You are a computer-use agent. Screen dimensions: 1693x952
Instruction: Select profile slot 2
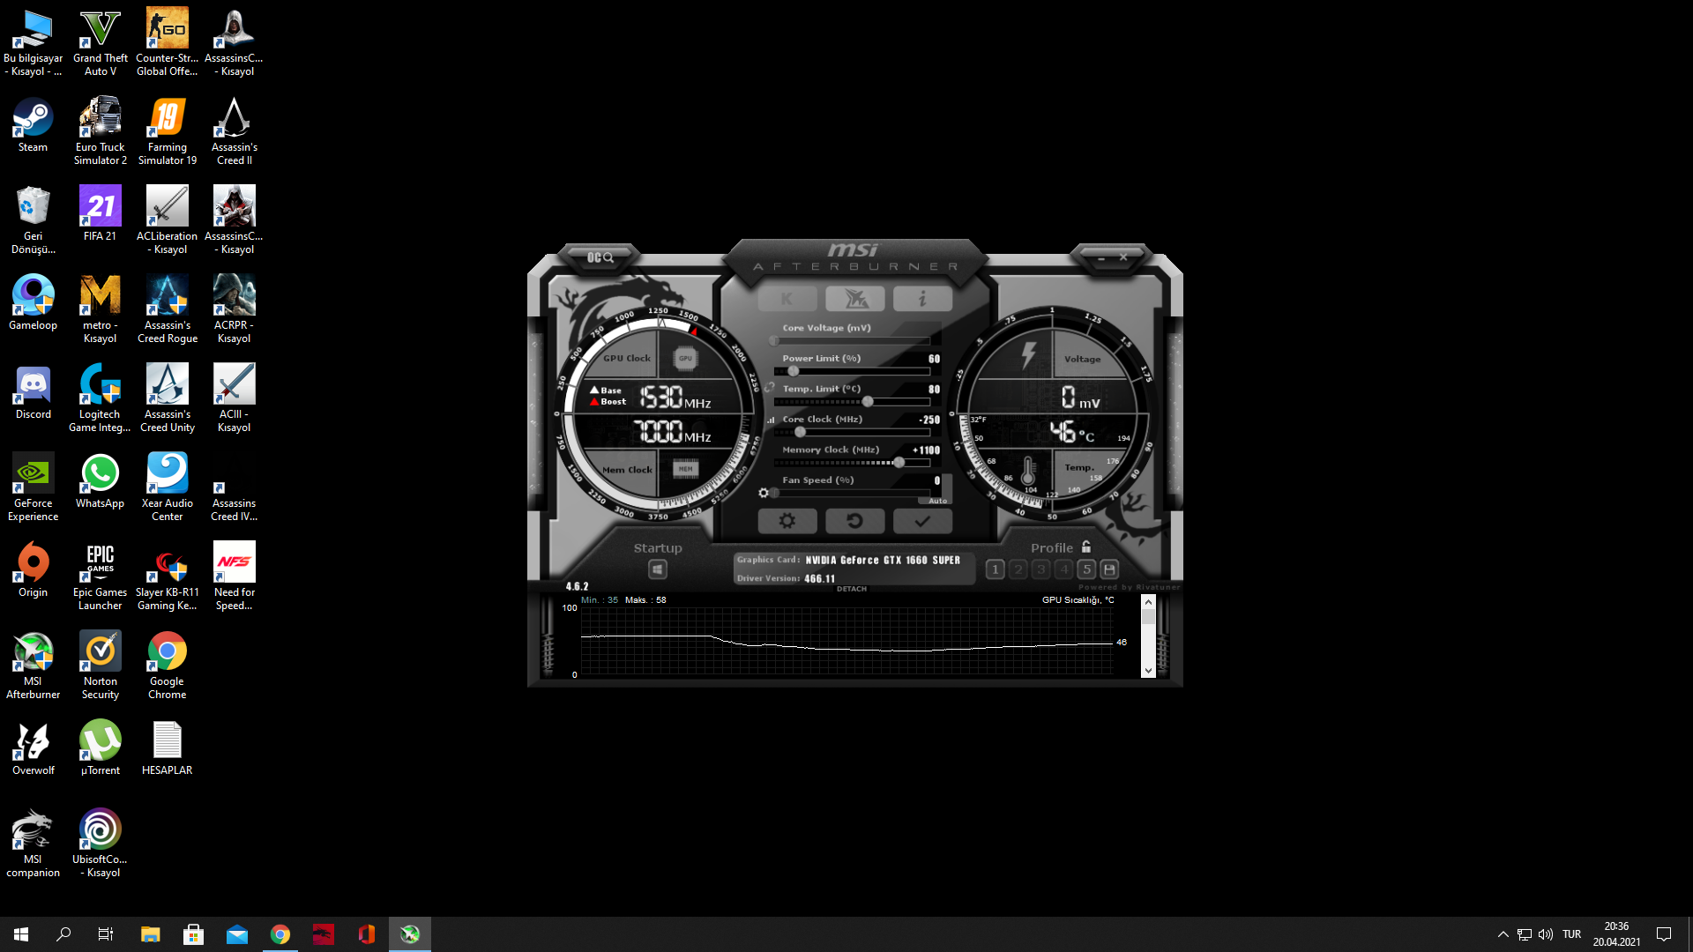(x=1018, y=569)
